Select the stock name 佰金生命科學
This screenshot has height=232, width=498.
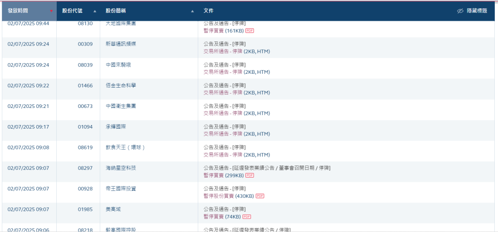coord(121,85)
